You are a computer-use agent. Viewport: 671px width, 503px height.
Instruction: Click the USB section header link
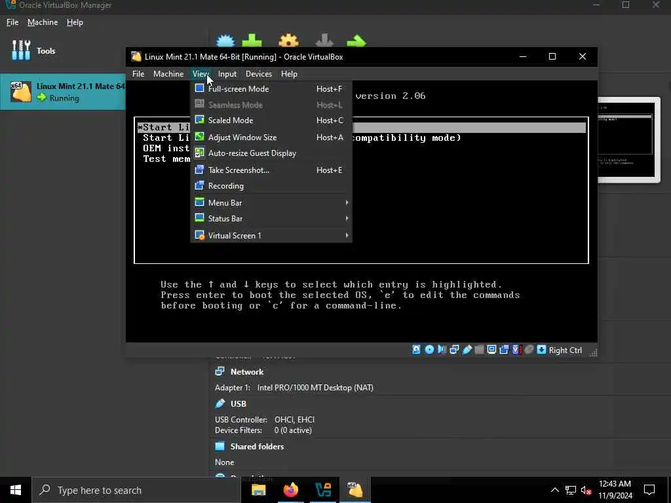(x=239, y=403)
